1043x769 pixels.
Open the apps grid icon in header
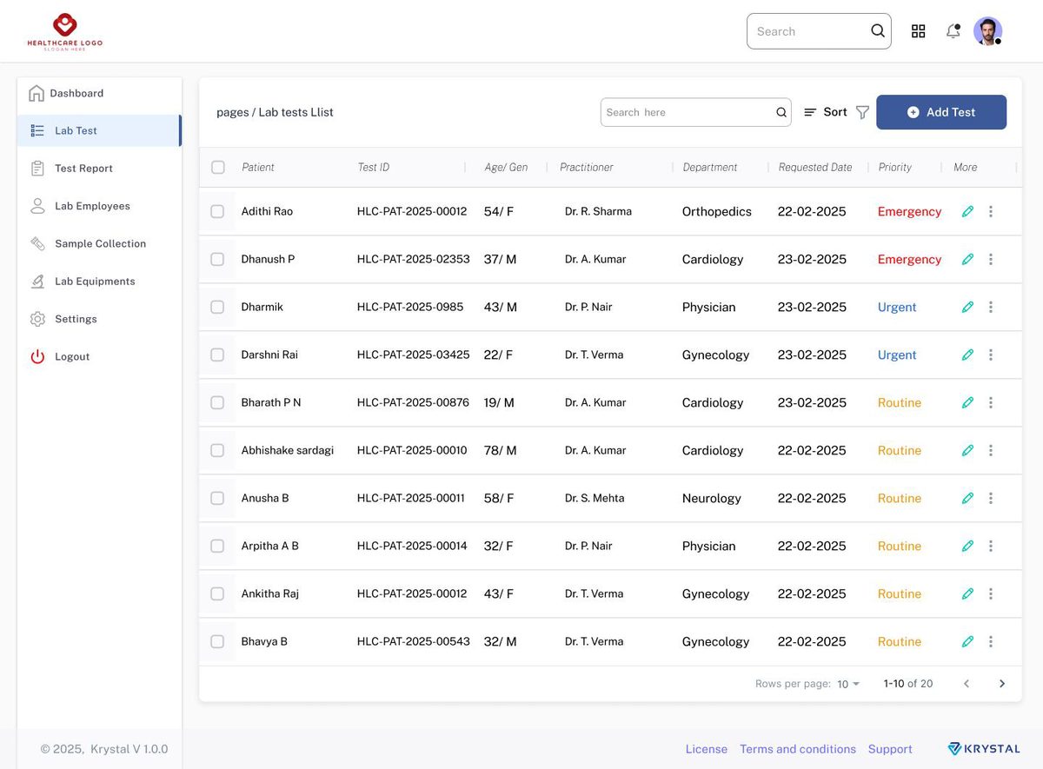pos(918,31)
